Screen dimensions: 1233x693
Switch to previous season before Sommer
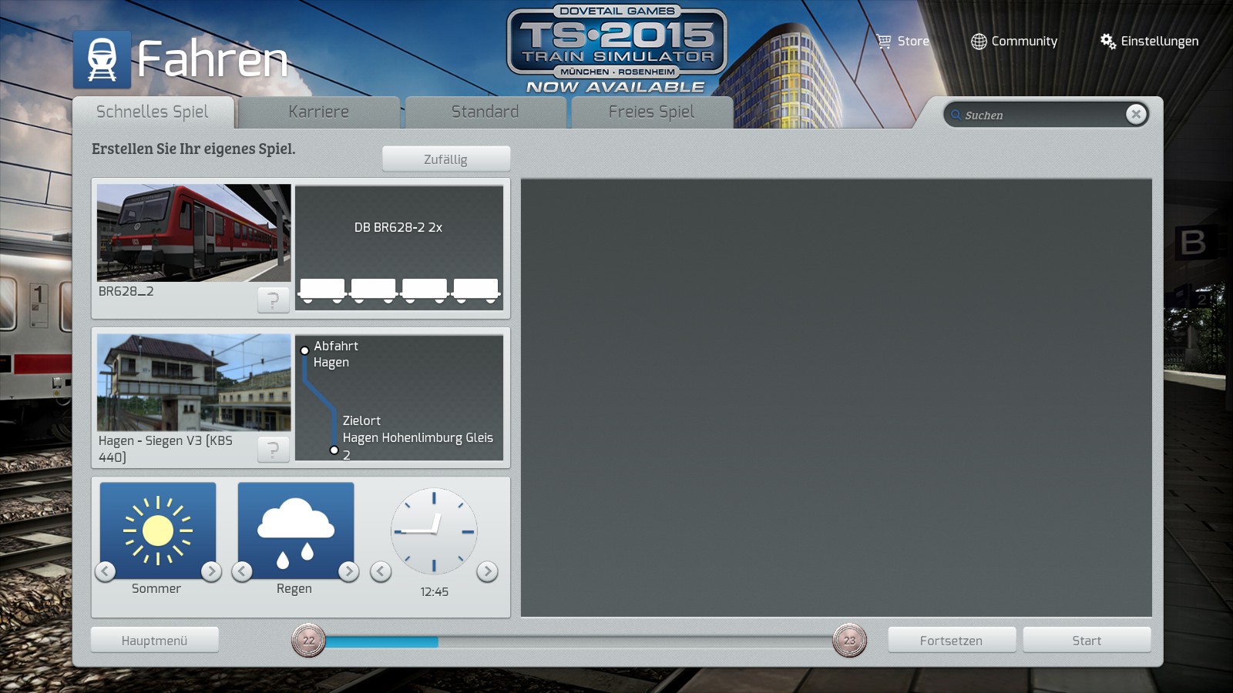[106, 571]
